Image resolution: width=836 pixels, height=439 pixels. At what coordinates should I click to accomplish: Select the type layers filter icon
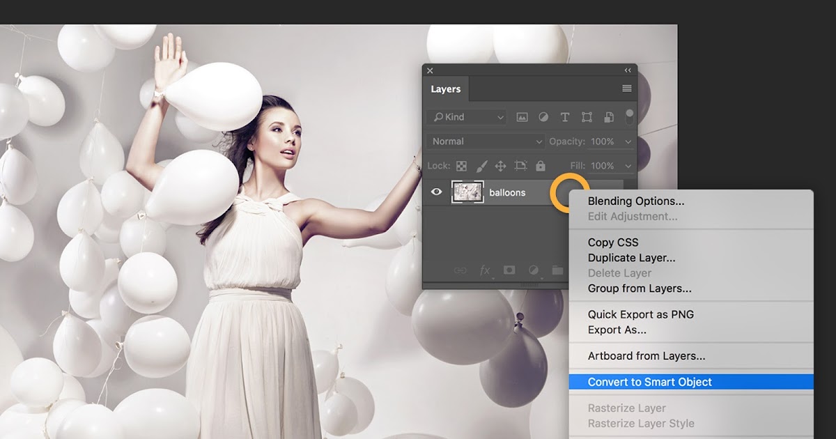564,117
